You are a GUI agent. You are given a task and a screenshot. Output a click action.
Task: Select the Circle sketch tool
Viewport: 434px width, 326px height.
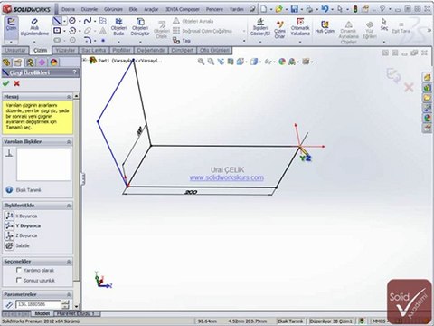72,21
